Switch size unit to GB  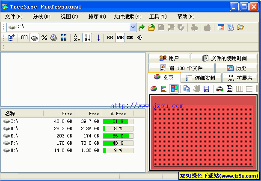130,38
